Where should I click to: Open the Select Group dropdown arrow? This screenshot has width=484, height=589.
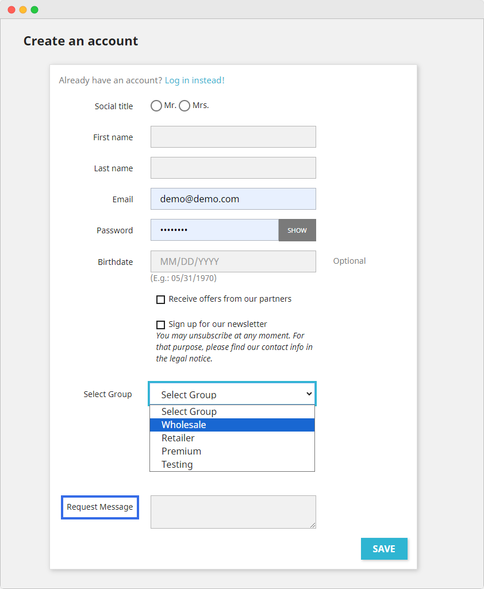[309, 394]
